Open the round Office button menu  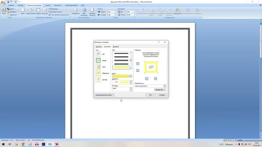tap(3, 3)
